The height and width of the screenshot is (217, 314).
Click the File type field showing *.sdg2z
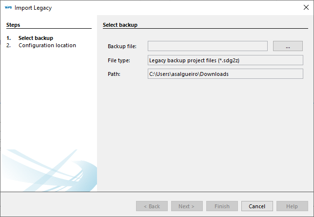click(225, 60)
